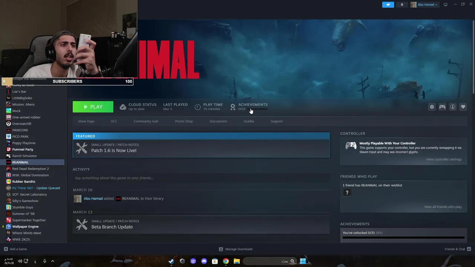The width and height of the screenshot is (475, 267).
Task: Open File Explorer from the taskbar
Action: (236, 261)
